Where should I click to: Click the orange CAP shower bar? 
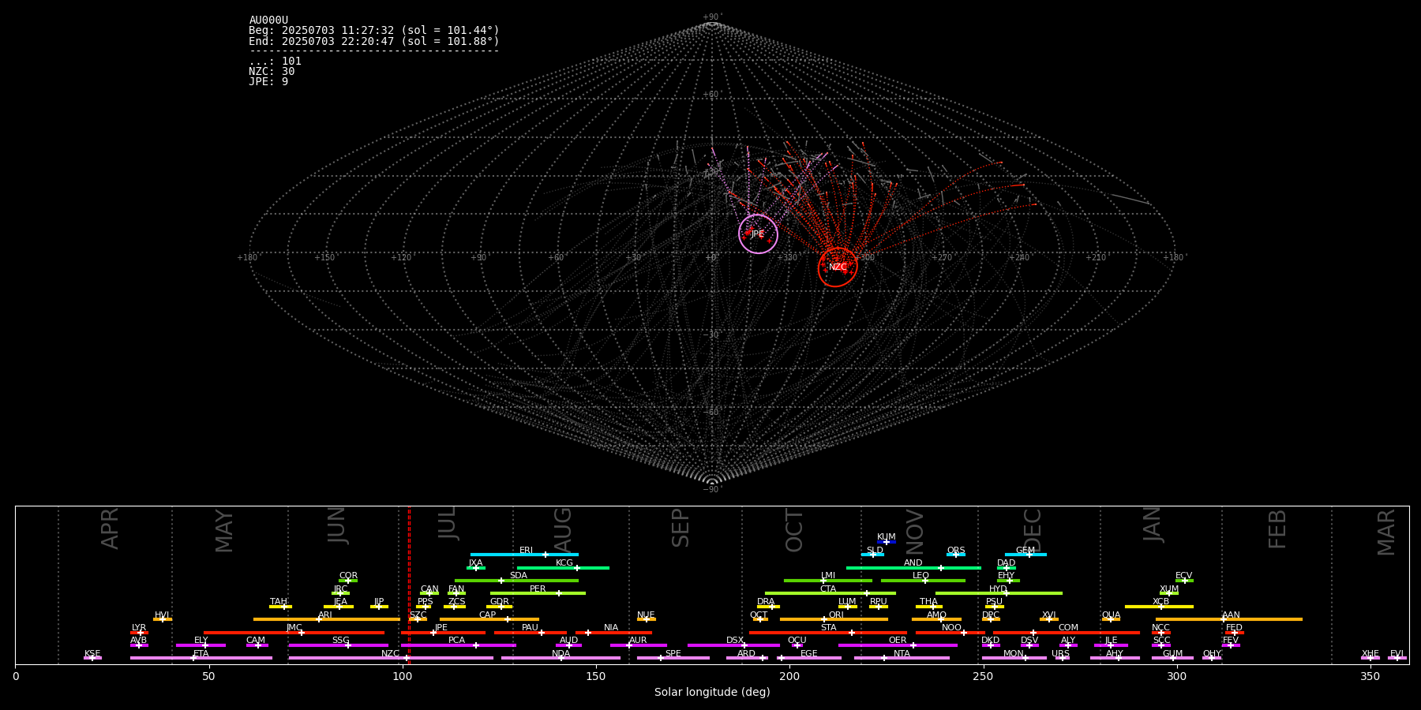489,619
